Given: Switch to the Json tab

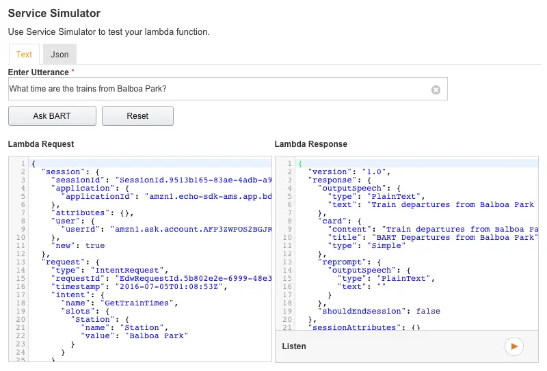Looking at the screenshot, I should (59, 55).
